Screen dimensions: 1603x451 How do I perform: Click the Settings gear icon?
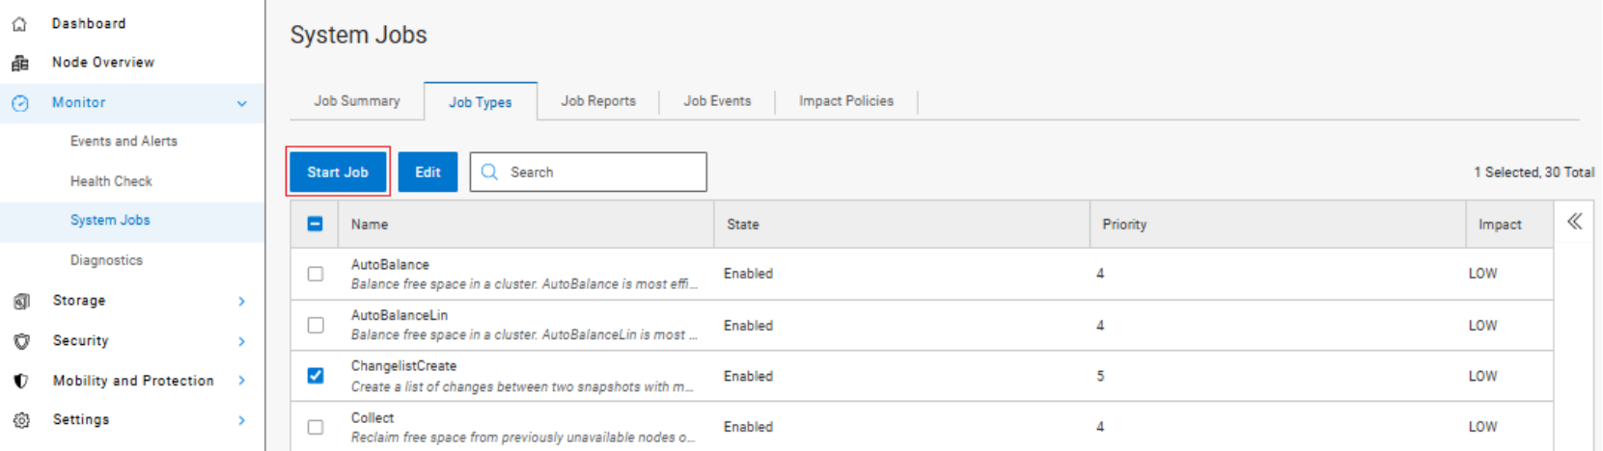point(21,420)
